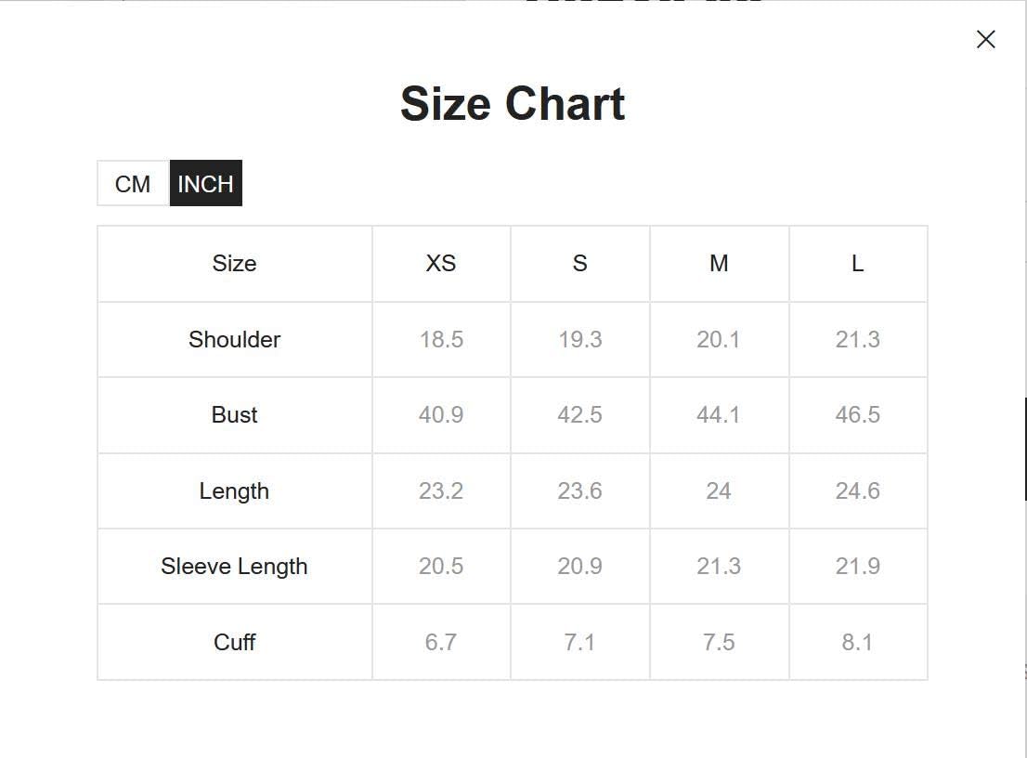
Task: Click the M size column header
Action: [719, 264]
